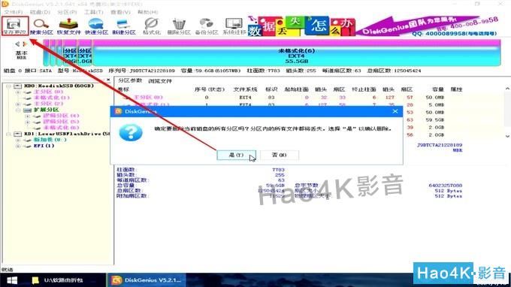Click the Quick Partition icon
Image resolution: width=511 pixels, height=287 pixels.
96,26
